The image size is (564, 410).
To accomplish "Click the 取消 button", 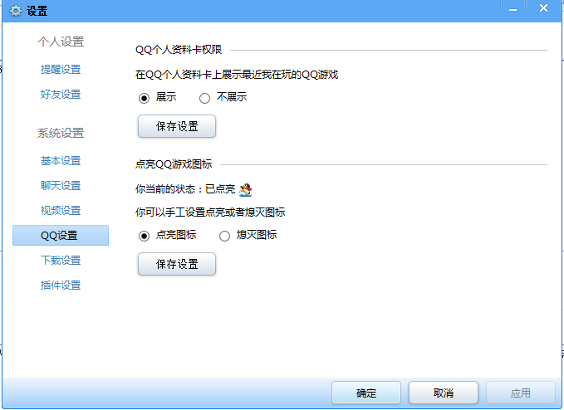I will click(444, 393).
